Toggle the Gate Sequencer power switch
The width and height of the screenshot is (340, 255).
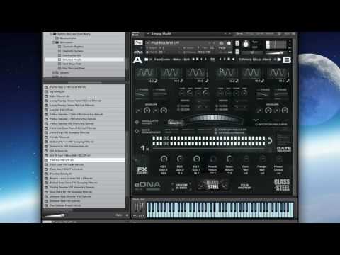(137, 131)
